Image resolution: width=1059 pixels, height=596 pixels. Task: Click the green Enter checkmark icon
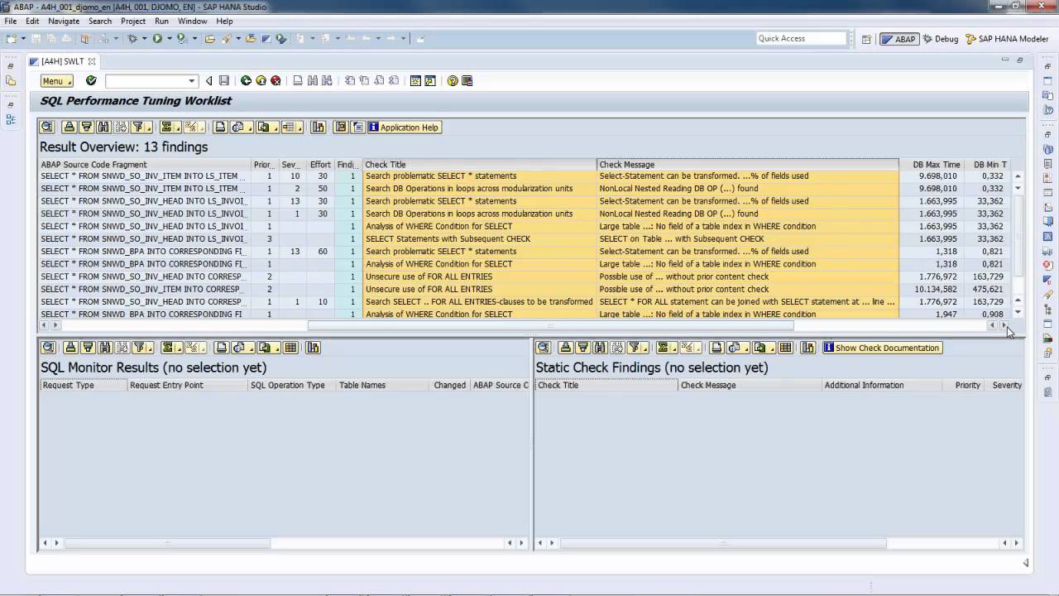(91, 80)
